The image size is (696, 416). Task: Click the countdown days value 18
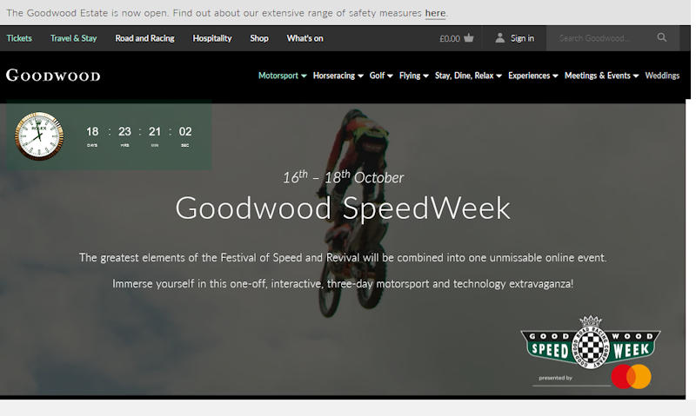pyautogui.click(x=92, y=132)
